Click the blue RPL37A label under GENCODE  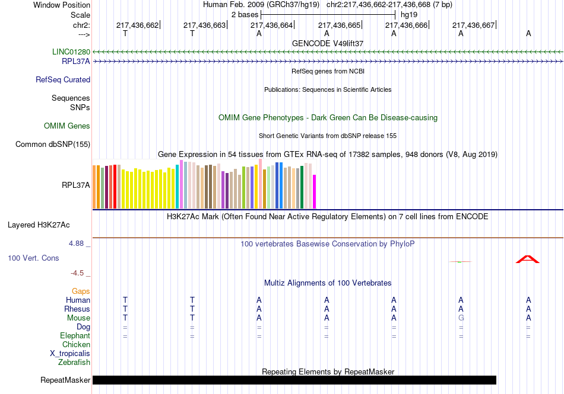pyautogui.click(x=76, y=62)
